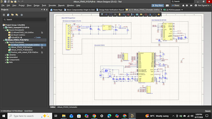The height and width of the screenshot is (119, 212).
Task: Click the Place Sheet Symbol tool
Action: point(137,14)
